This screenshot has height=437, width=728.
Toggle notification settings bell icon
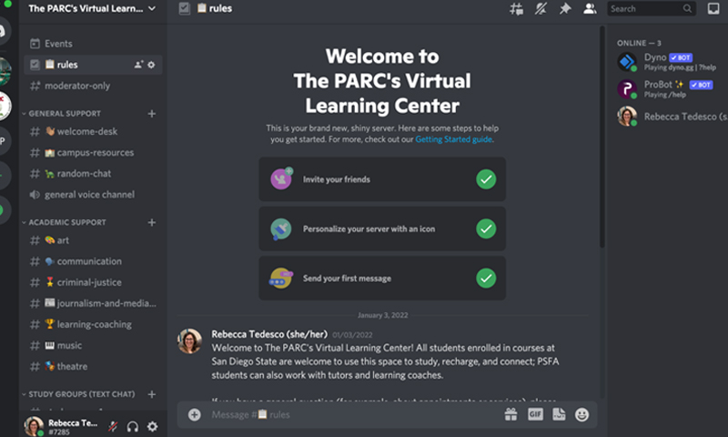pos(541,8)
